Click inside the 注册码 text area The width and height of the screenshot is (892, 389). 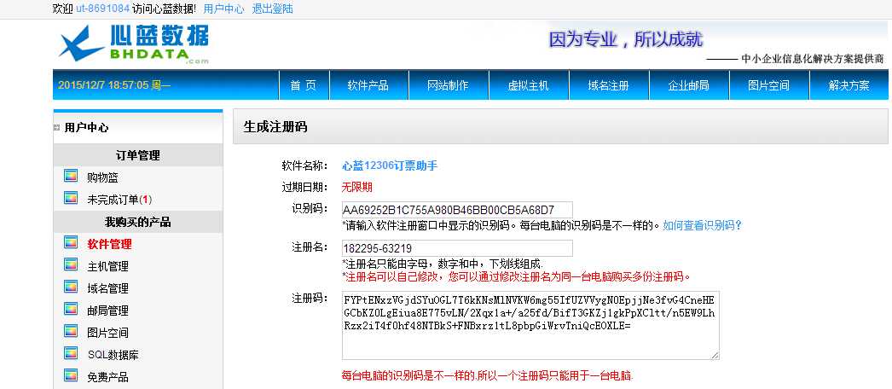coord(530,325)
